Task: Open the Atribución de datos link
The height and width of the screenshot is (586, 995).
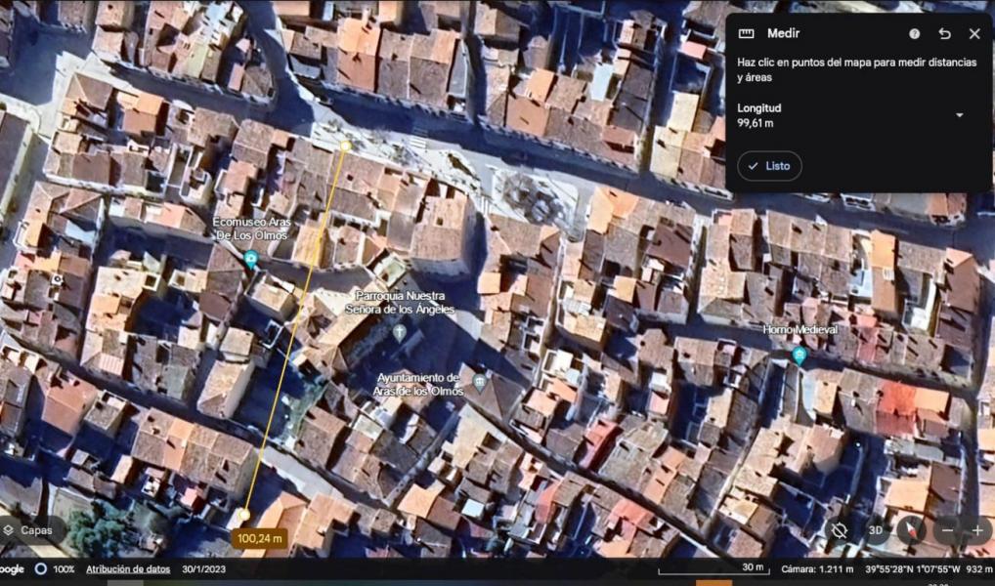Action: click(127, 569)
